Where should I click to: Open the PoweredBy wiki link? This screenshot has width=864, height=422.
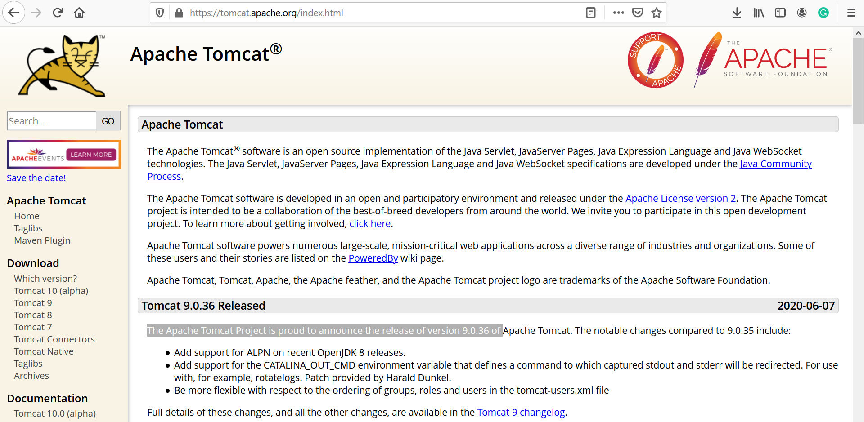(x=373, y=258)
